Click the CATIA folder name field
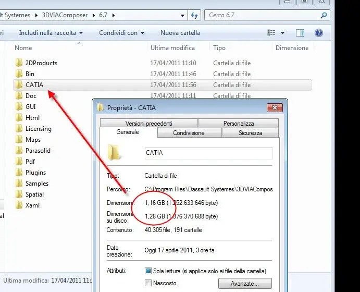 209,153
